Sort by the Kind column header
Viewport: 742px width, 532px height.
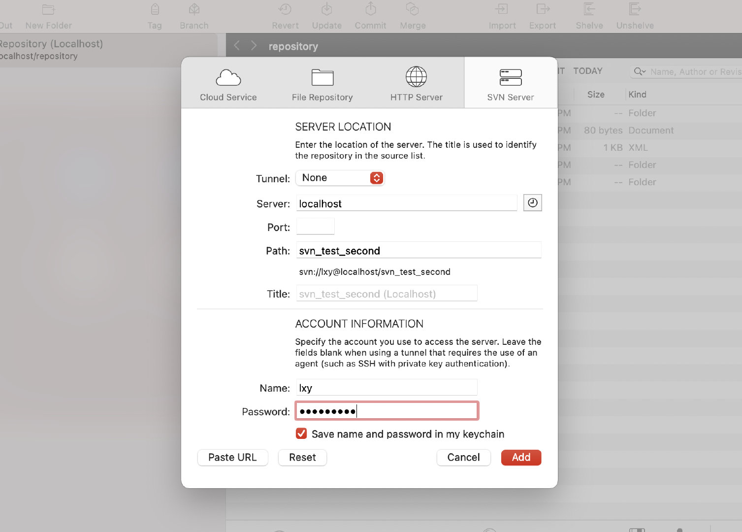click(x=637, y=95)
